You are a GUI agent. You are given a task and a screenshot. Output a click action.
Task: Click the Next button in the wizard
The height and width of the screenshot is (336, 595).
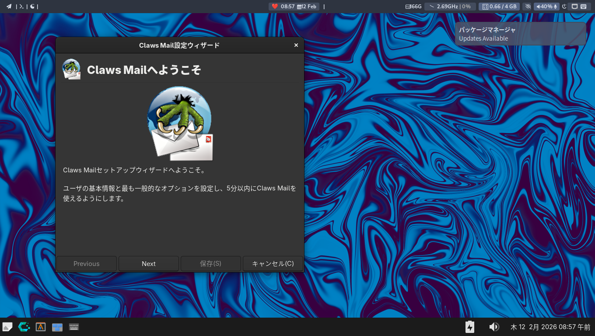(149, 264)
